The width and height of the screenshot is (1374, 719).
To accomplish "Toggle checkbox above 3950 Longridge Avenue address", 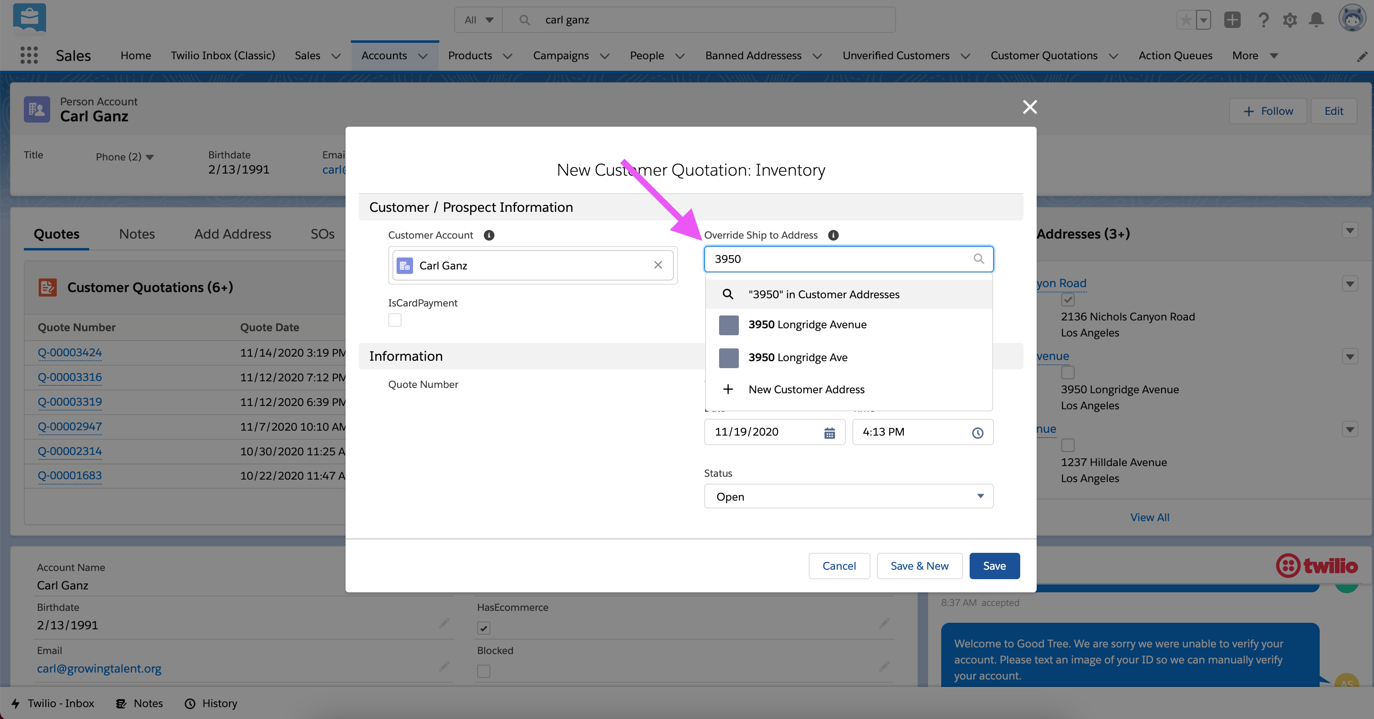I will (x=1068, y=372).
